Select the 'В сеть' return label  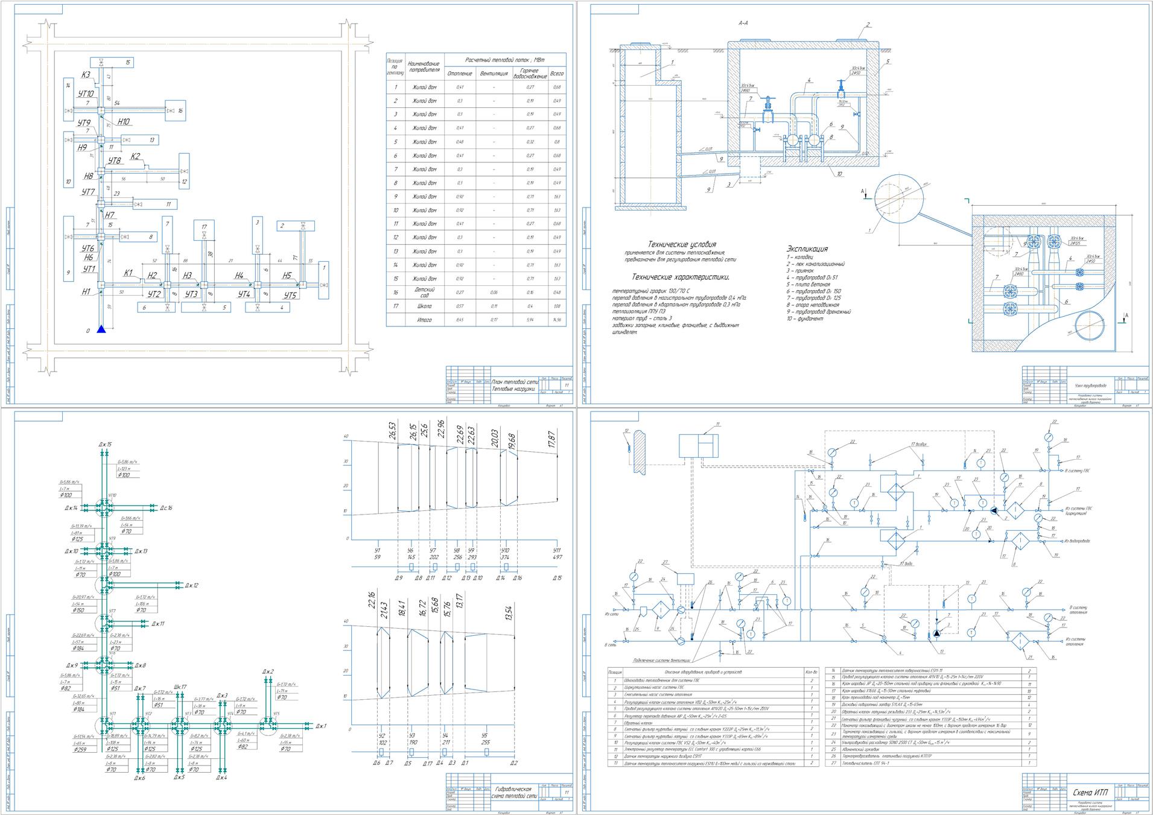point(611,644)
